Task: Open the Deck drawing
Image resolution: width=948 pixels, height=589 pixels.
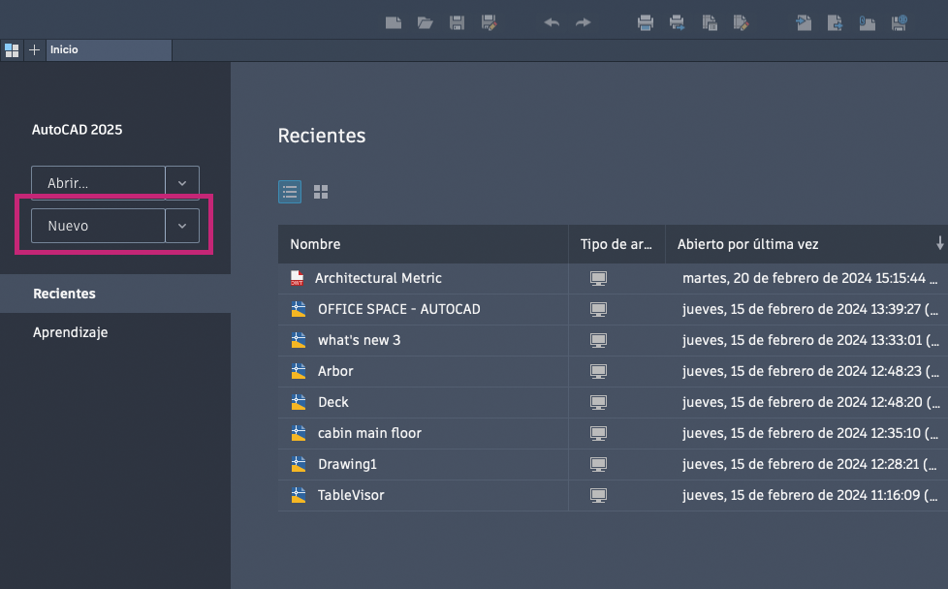Action: pyautogui.click(x=333, y=402)
